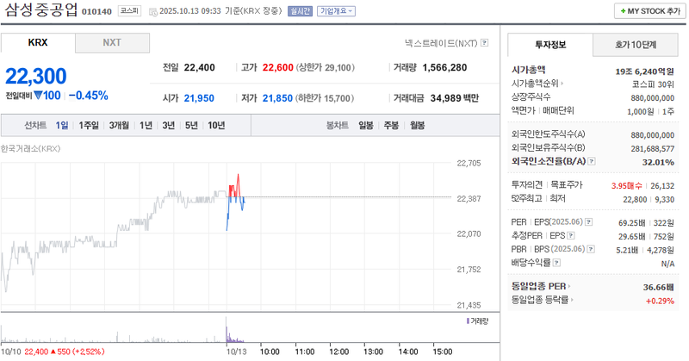Image resolution: width=689 pixels, height=361 pixels.
Task: Select 10년 line chart range
Action: pos(216,125)
